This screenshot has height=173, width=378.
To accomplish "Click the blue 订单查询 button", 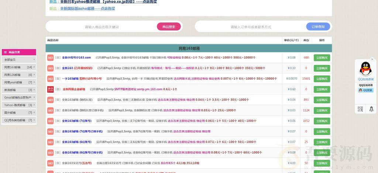I will 318,27.
